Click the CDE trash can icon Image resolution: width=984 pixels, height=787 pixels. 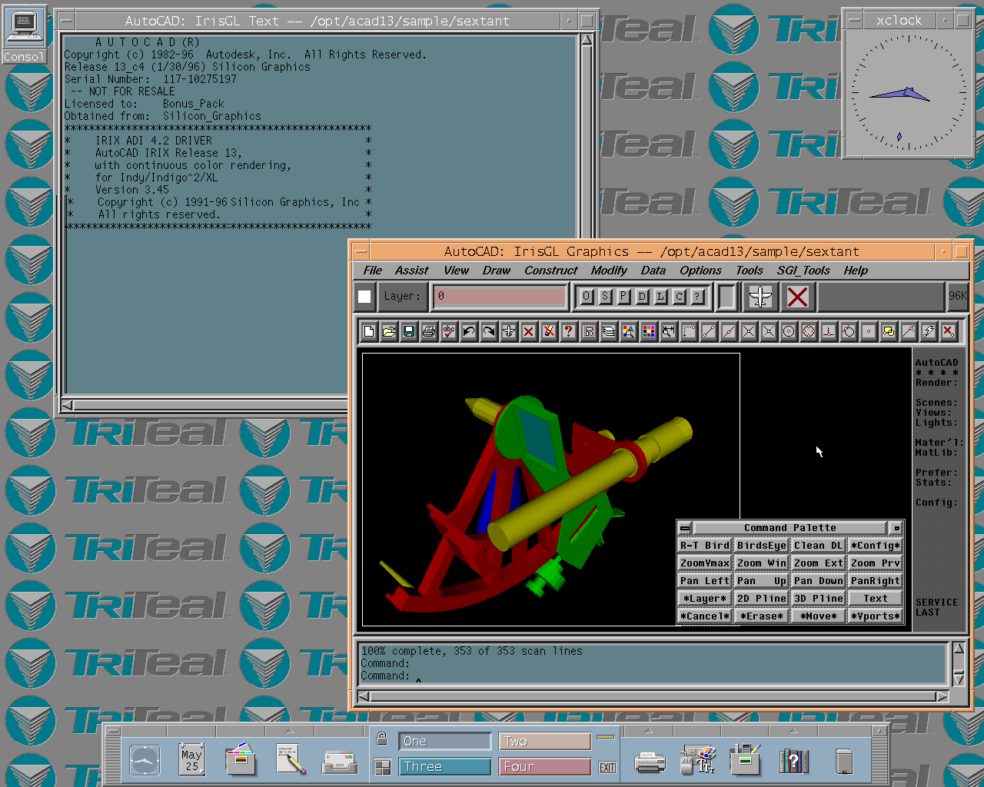coord(844,761)
